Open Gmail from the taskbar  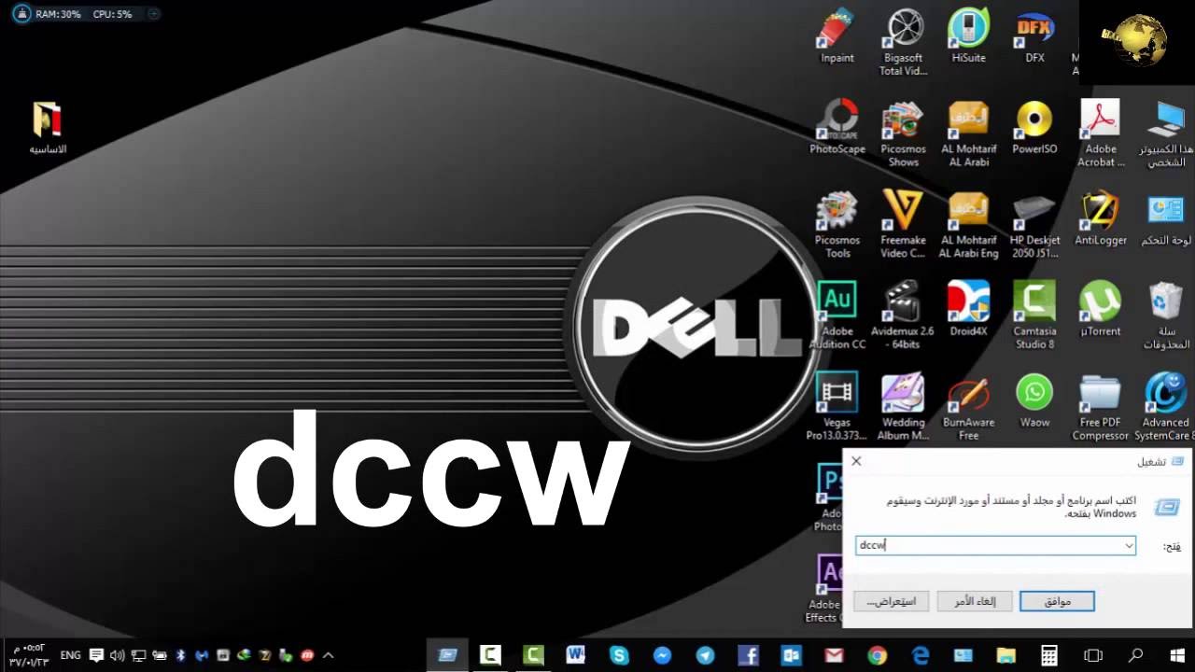(834, 655)
